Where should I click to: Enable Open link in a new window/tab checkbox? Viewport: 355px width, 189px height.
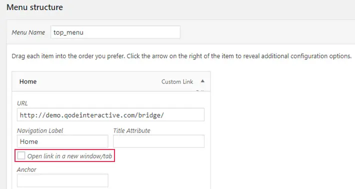point(21,155)
